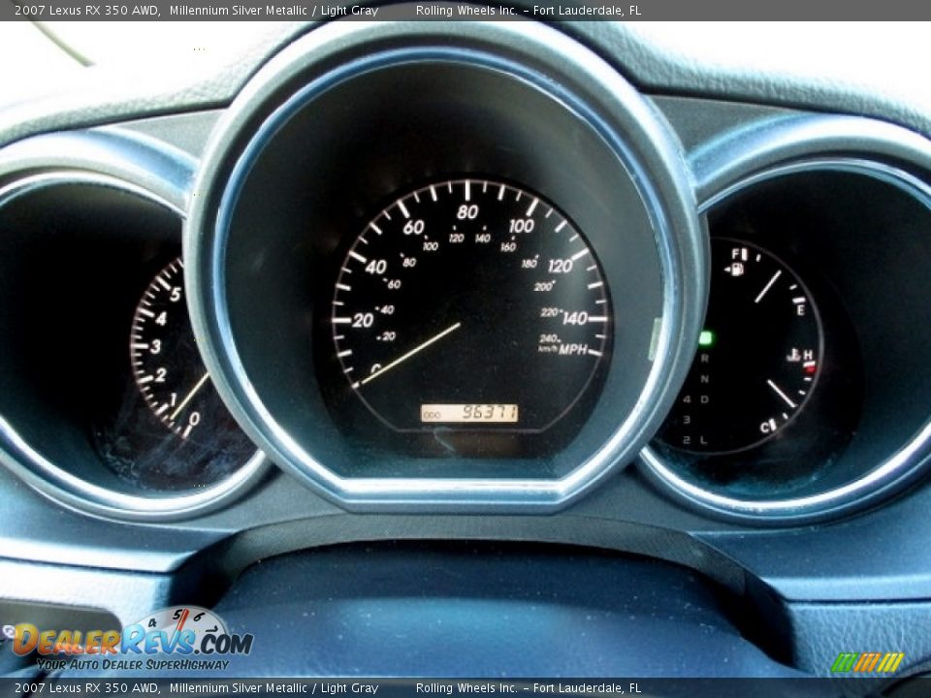Screen dimensions: 931x698
Task: Click the coolant temperature thermometer icon
Action: 793,356
